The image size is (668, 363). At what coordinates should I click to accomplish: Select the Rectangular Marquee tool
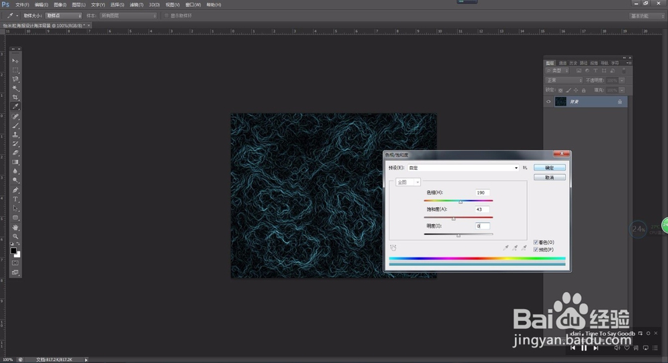[15, 70]
